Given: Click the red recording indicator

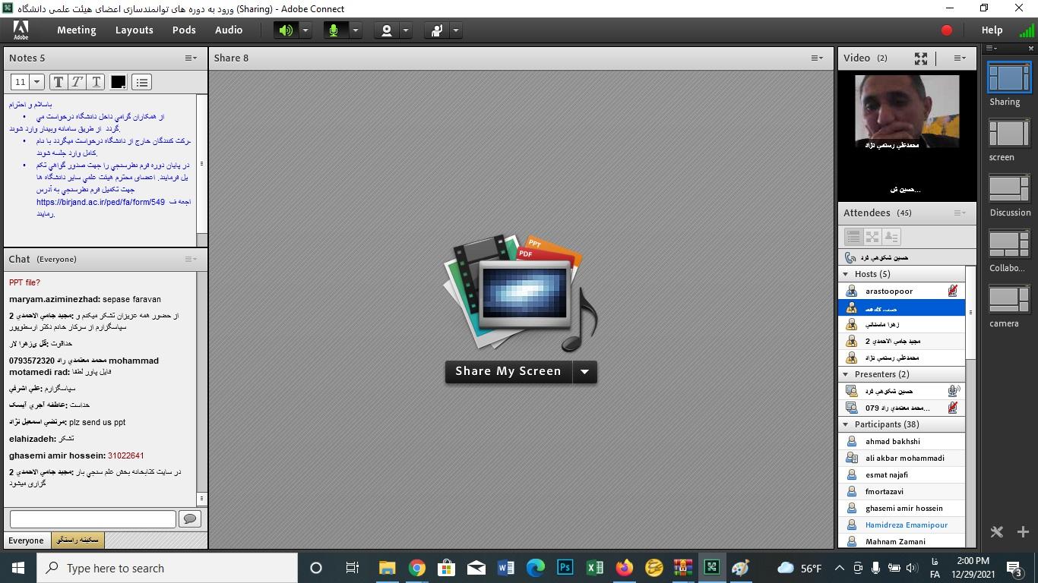Looking at the screenshot, I should [947, 30].
